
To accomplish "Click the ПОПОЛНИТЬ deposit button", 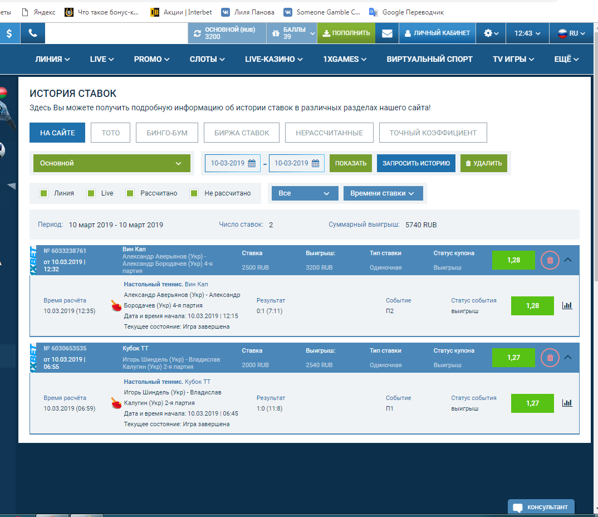I will point(346,33).
